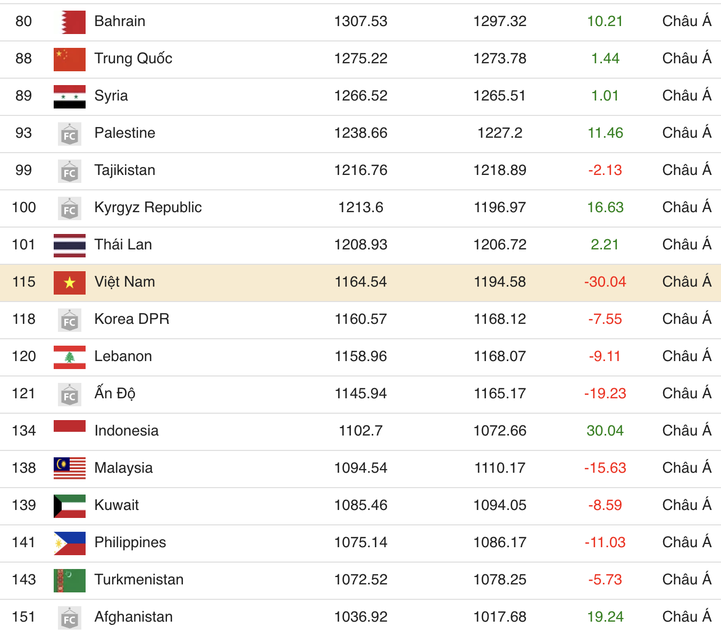Click the Bahrain flag icon

(x=70, y=22)
